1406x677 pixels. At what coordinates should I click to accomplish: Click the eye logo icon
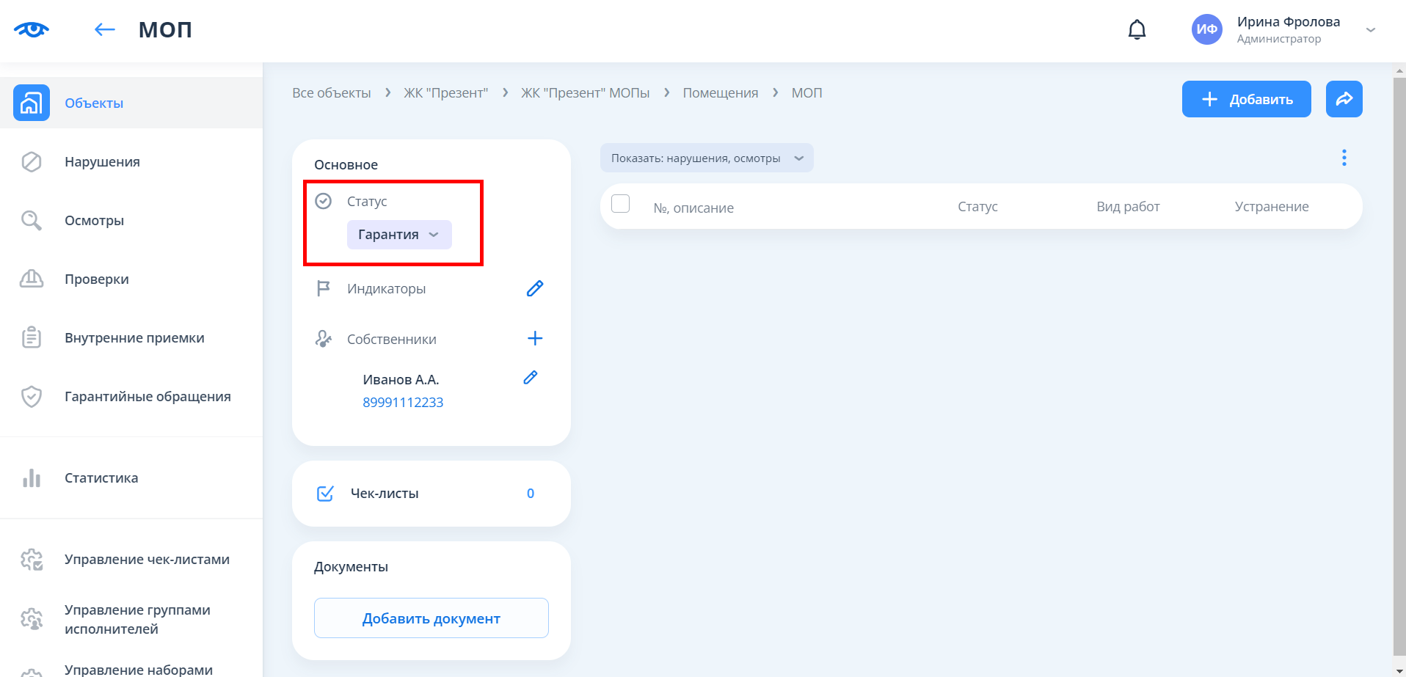tap(32, 29)
